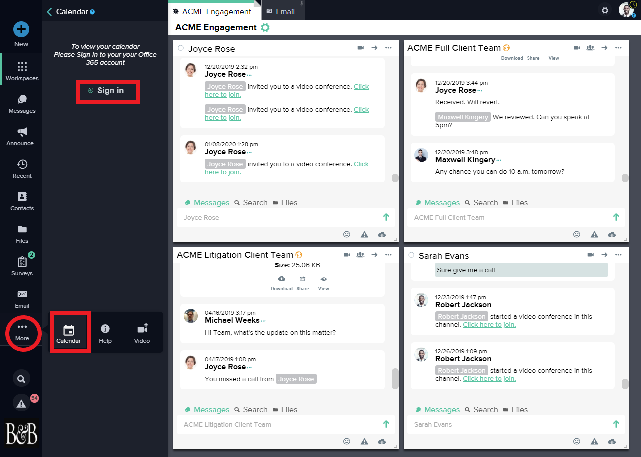Collapse the Calendar panel with back chevron
641x457 pixels.
tap(49, 12)
